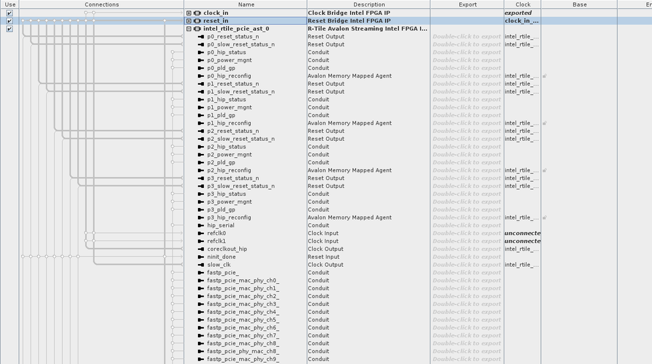Click 'Reset Bridge Intel FPGA IP' description
Viewport: 652px width, 364px height.
click(x=349, y=21)
